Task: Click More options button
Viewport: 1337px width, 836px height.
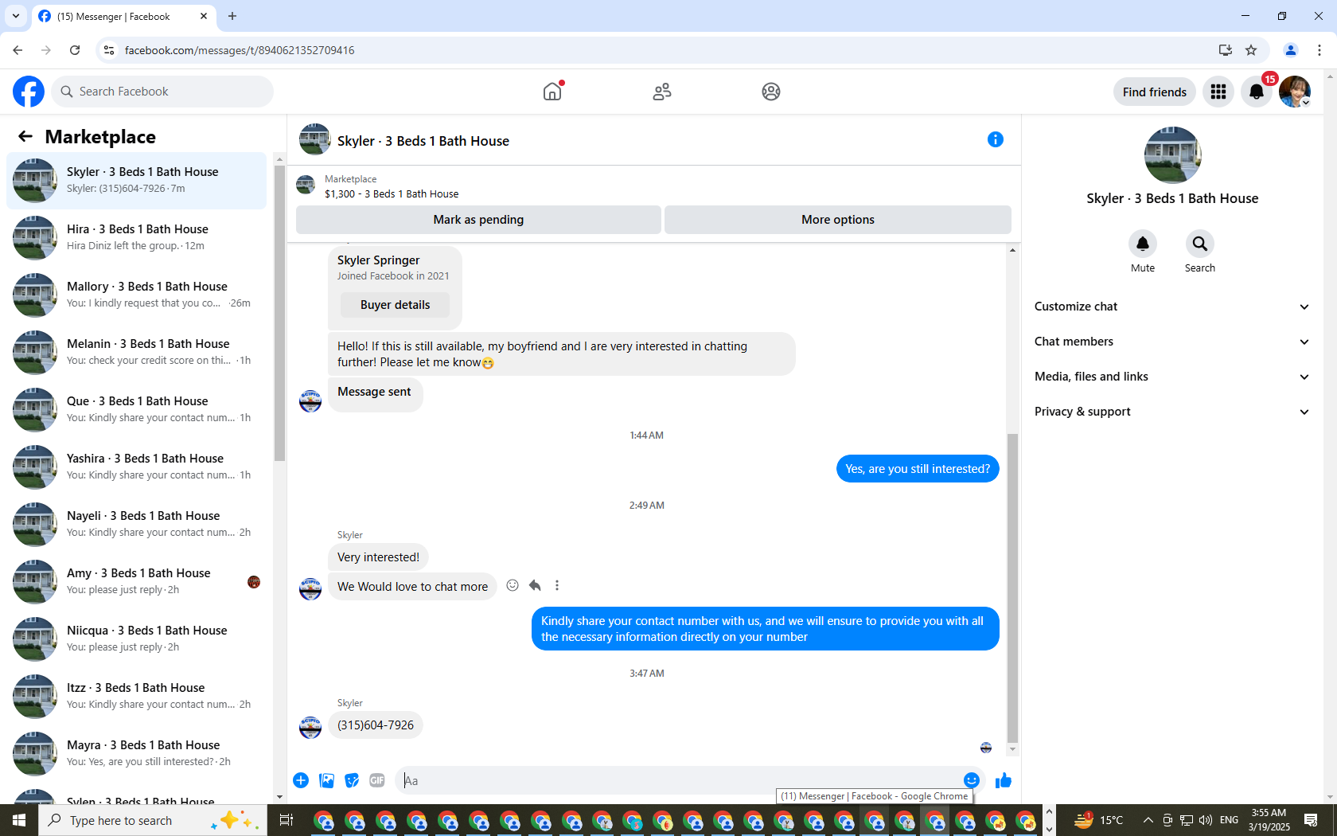Action: [838, 220]
